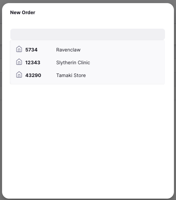This screenshot has height=200, width=176.
Task: Click the gap between 5734 and Ravenclaw
Action: pyautogui.click(x=47, y=50)
